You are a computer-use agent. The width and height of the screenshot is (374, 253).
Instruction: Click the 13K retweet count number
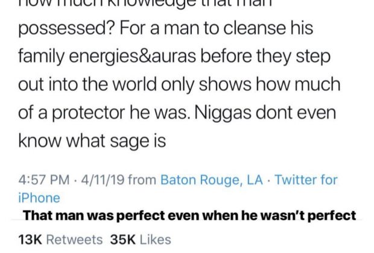click(30, 240)
